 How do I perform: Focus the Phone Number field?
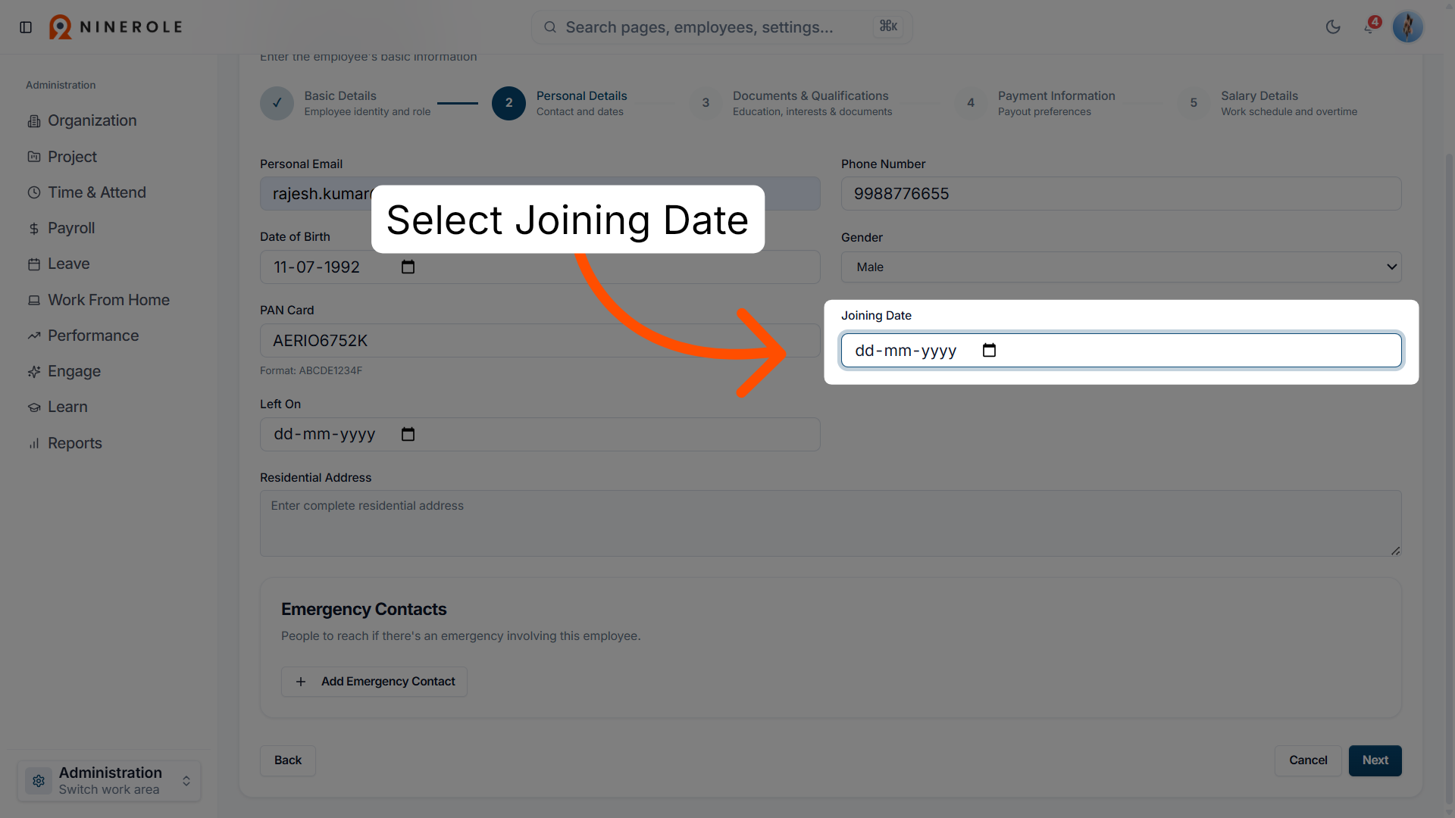click(1121, 194)
